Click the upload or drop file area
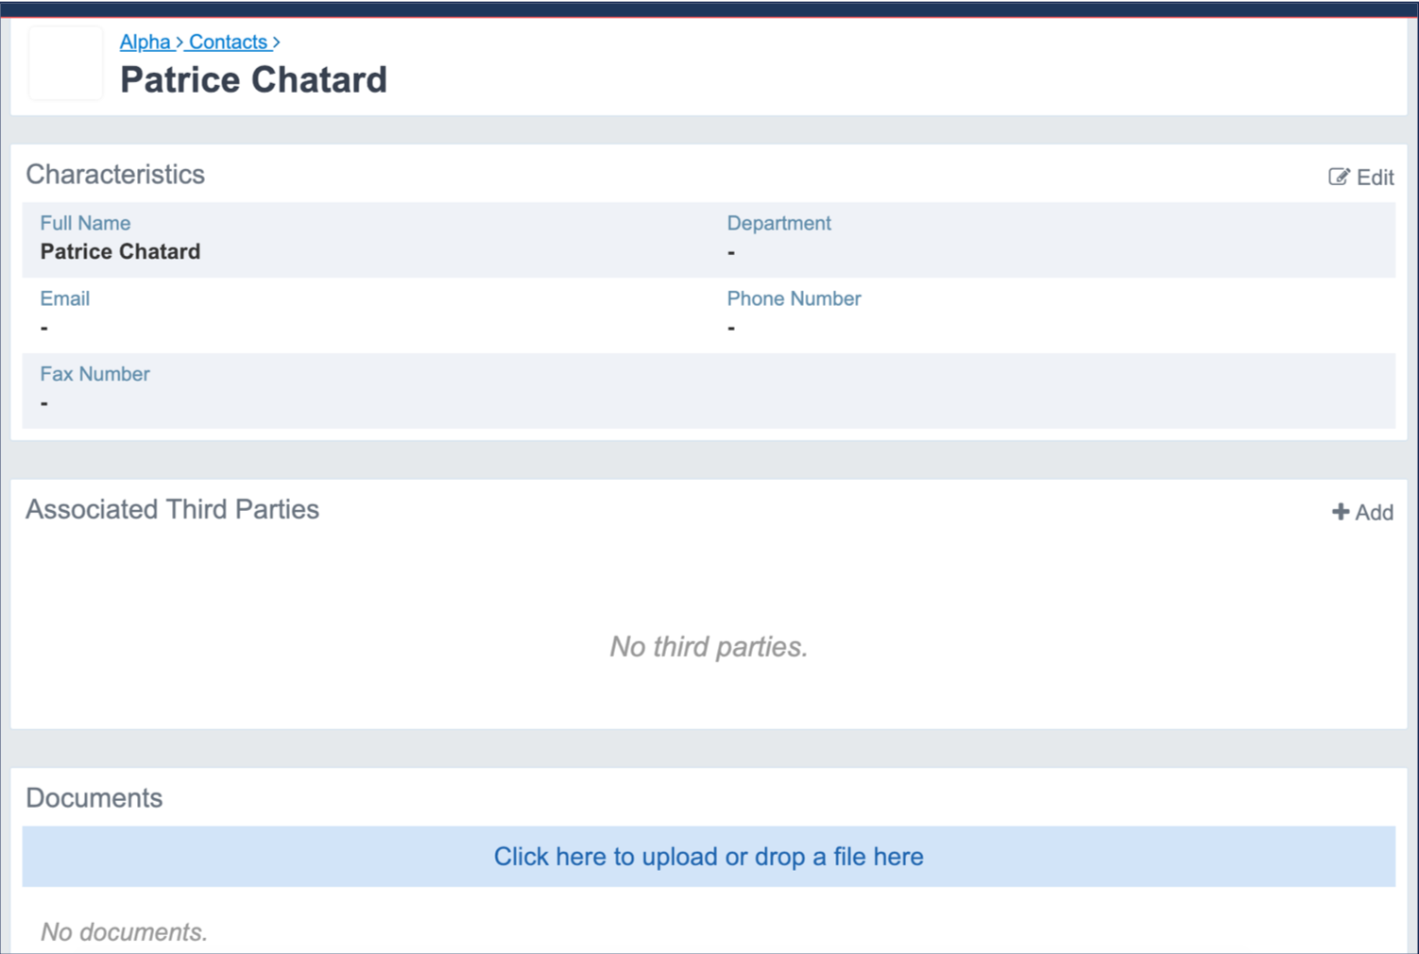1419x954 pixels. pos(709,857)
